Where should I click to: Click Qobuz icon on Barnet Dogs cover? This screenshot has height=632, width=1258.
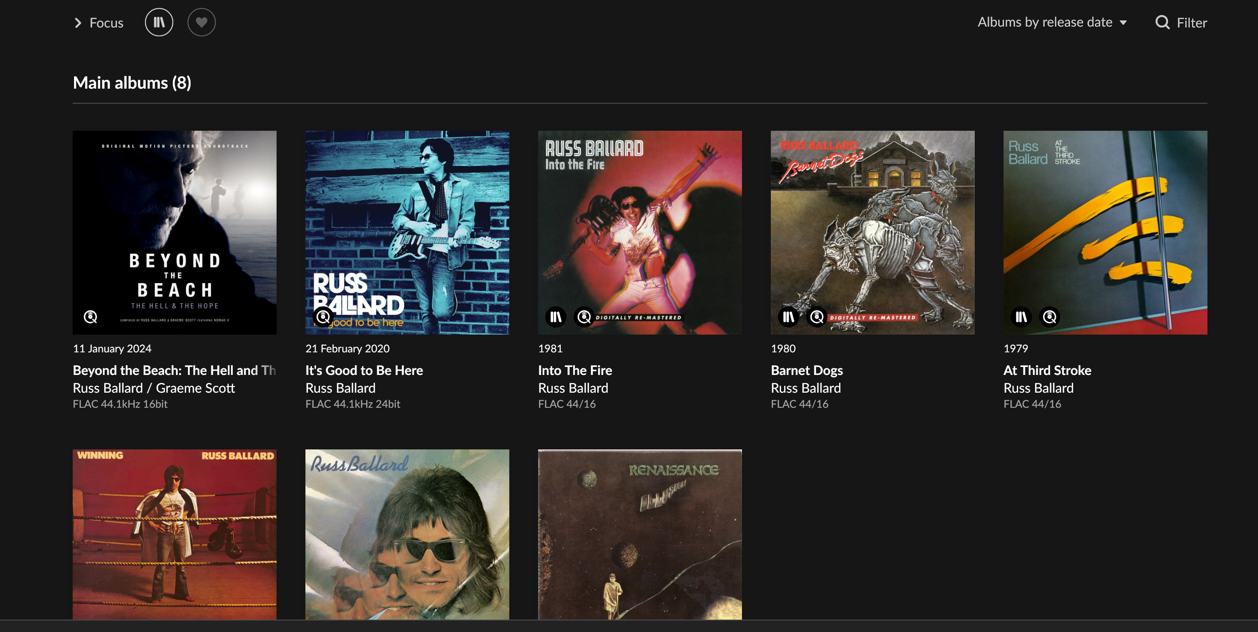[x=817, y=317]
